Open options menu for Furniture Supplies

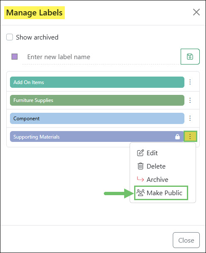pyautogui.click(x=190, y=100)
